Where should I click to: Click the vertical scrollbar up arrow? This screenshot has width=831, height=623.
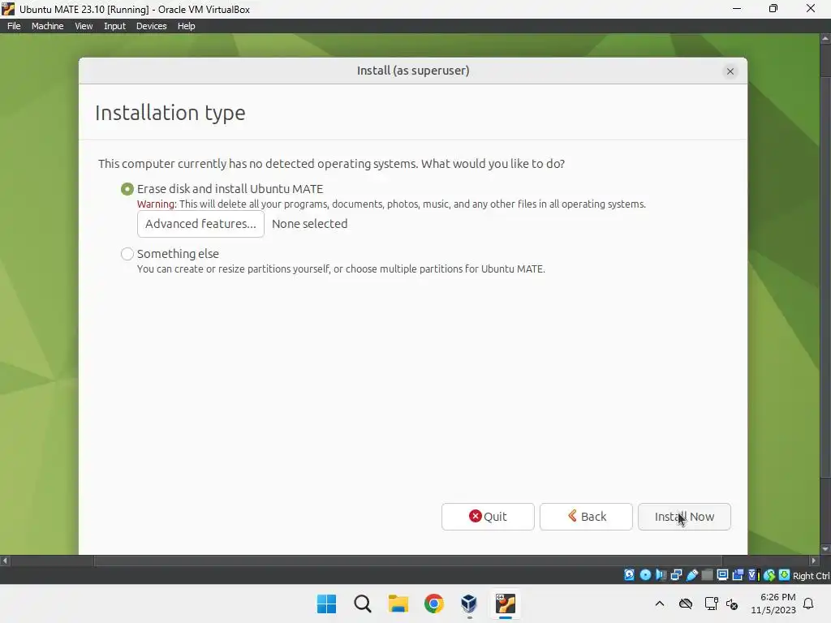point(825,39)
